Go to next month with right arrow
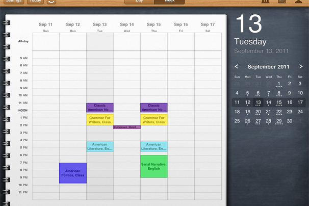The image size is (309, 206). [300, 67]
